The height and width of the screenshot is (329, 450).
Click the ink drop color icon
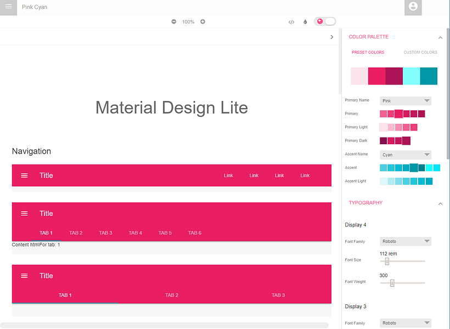[x=305, y=22]
